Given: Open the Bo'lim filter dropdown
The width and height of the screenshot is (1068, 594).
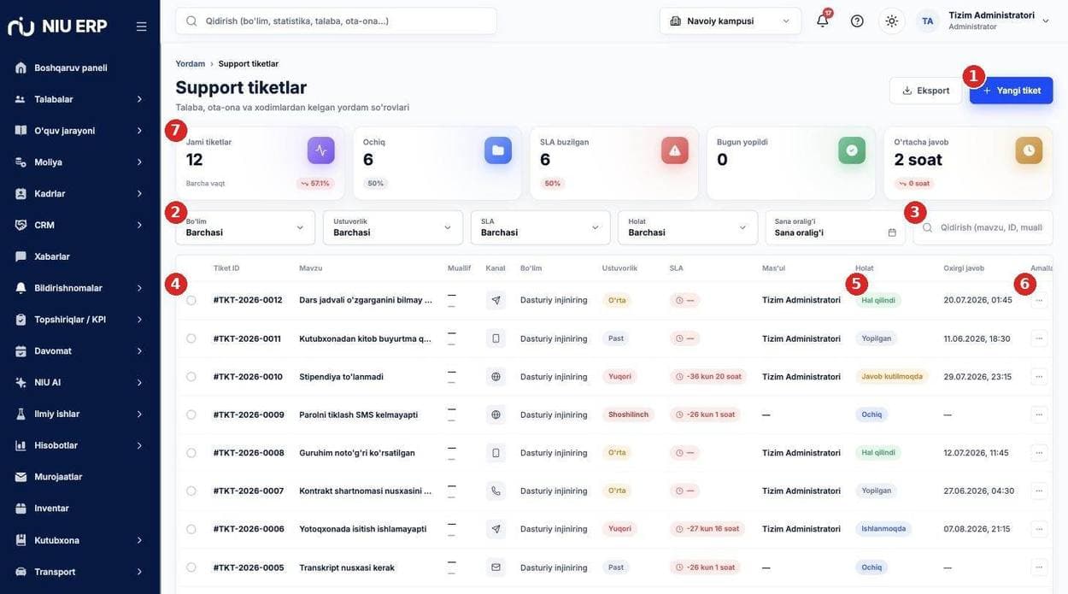Looking at the screenshot, I should [245, 227].
